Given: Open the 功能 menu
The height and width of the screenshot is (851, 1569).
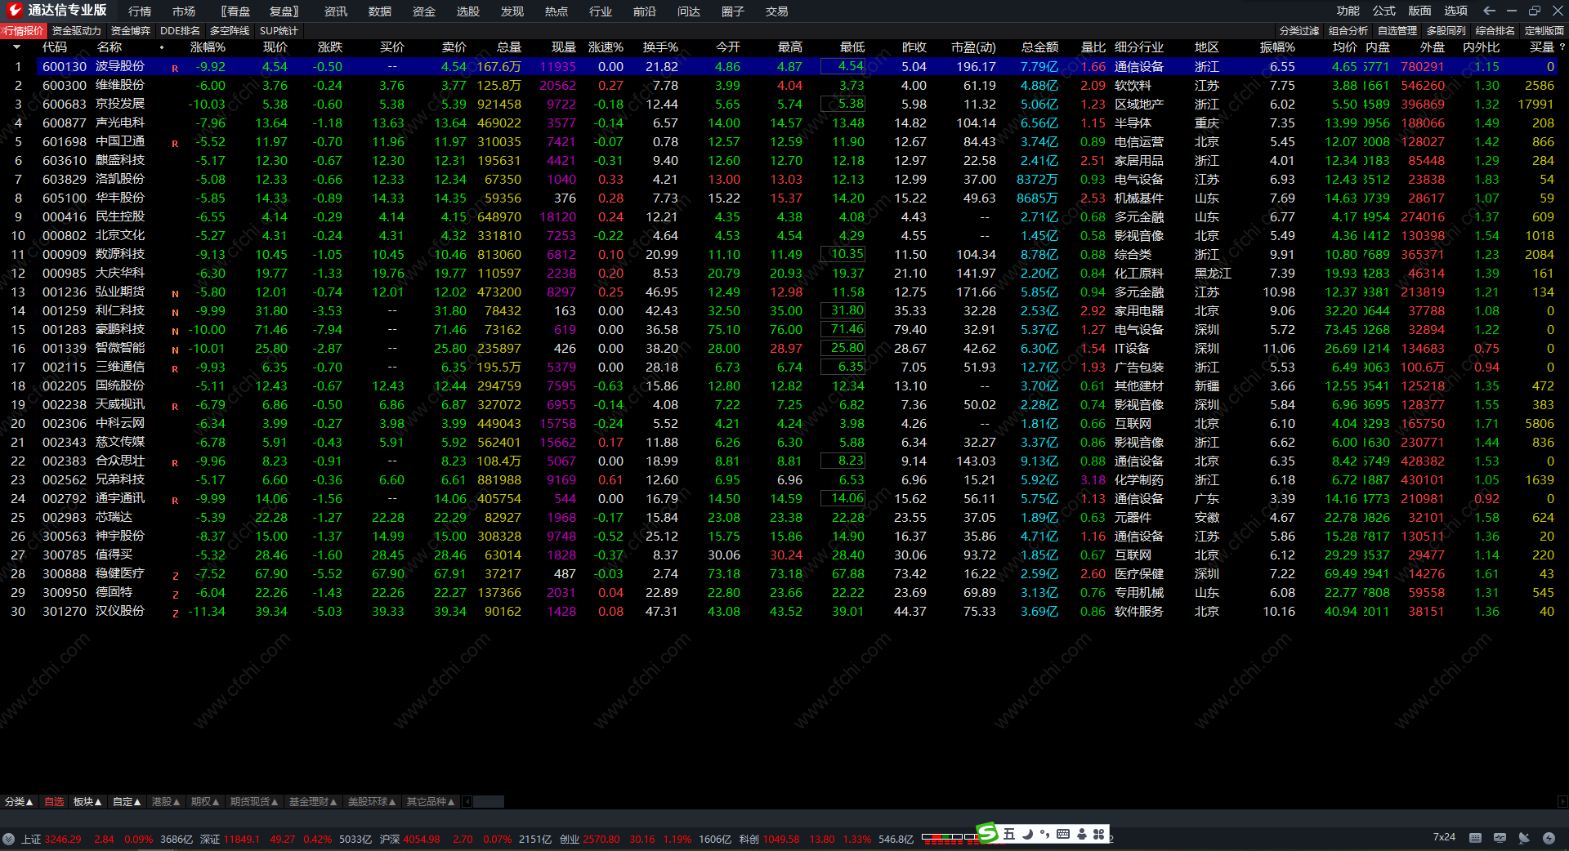Looking at the screenshot, I should 1348,11.
